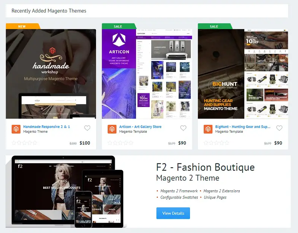Click the Magento 2 Framework bullet

pos(179,191)
